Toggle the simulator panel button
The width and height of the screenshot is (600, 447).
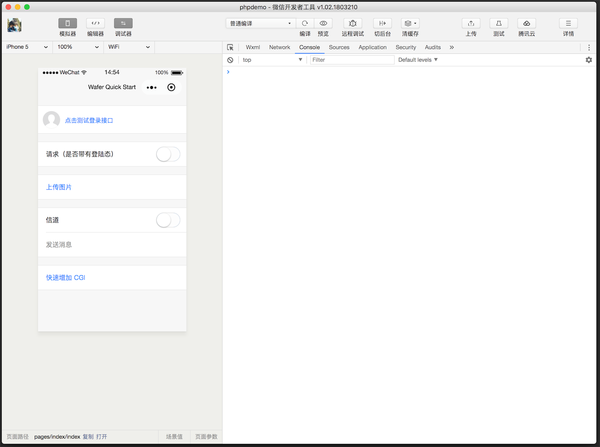[x=68, y=23]
